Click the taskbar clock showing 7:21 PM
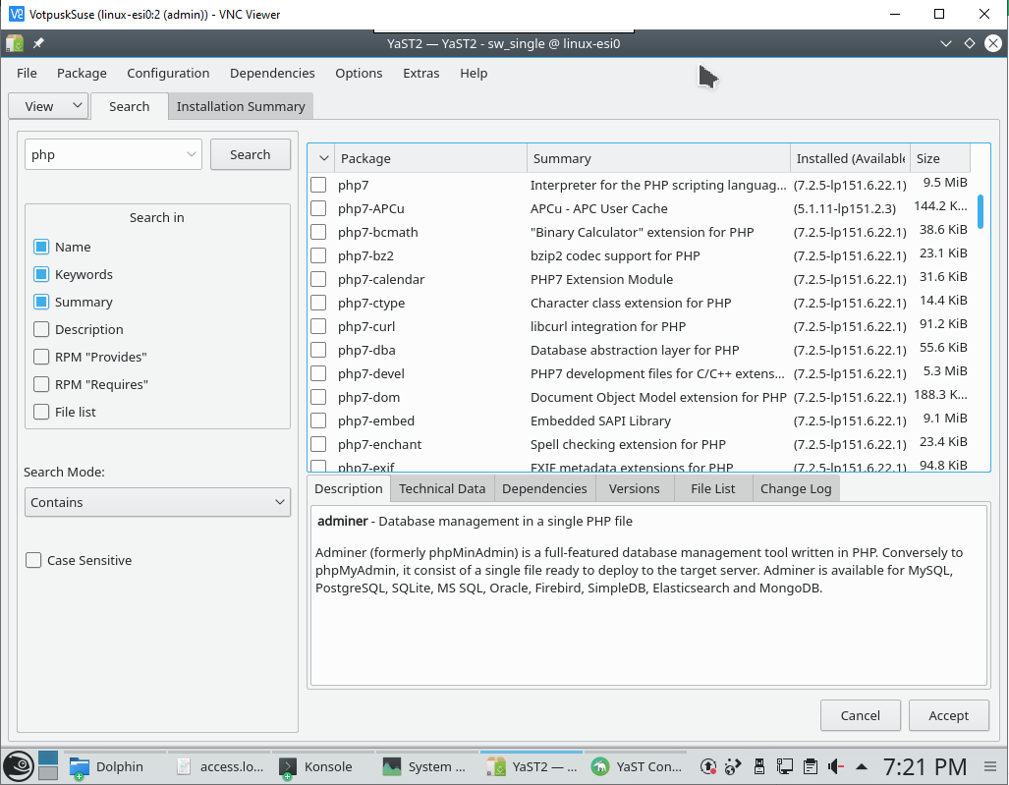The image size is (1009, 785). coord(925,766)
